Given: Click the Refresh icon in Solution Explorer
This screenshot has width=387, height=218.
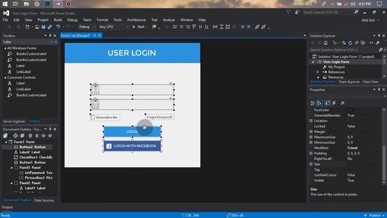Looking at the screenshot, I should [350, 43].
